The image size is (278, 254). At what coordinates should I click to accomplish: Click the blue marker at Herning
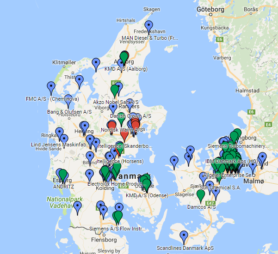pos(85,127)
